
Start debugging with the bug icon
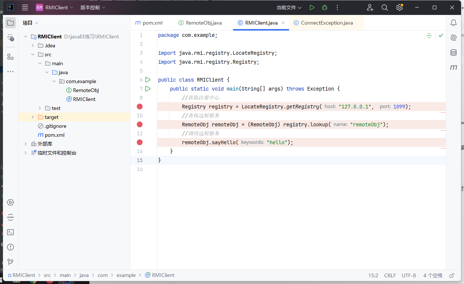(x=325, y=7)
